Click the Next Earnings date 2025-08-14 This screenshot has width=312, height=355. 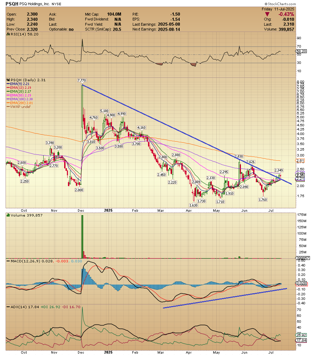click(x=169, y=29)
